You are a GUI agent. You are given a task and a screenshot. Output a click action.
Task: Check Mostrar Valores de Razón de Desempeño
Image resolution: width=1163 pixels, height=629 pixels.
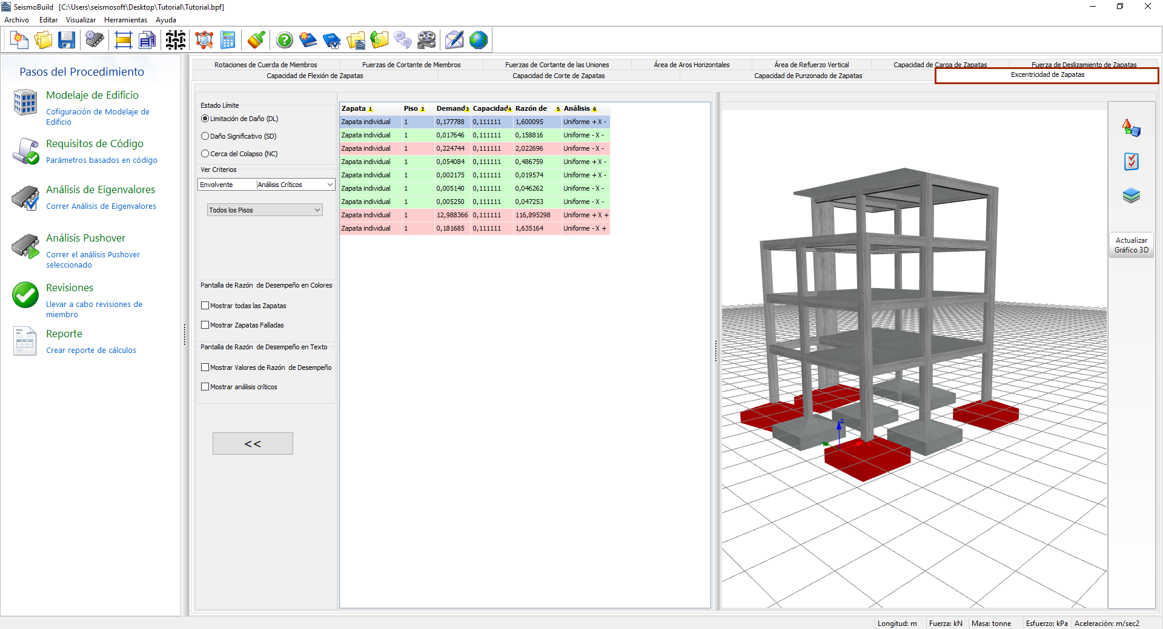click(205, 367)
